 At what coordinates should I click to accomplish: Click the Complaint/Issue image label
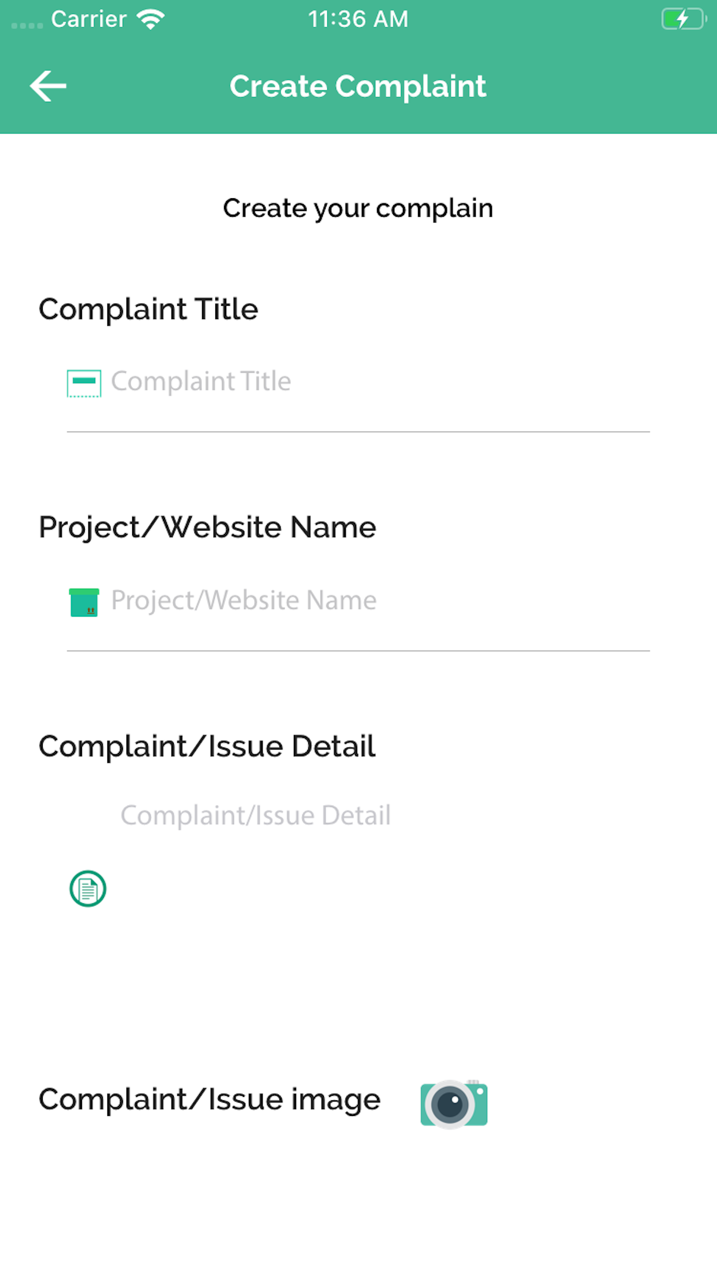click(x=208, y=1099)
